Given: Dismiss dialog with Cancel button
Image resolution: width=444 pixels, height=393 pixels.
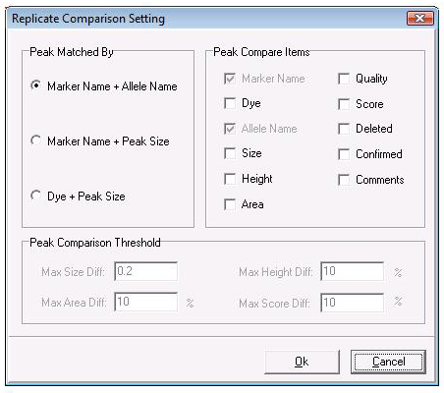Looking at the screenshot, I should coord(388,362).
